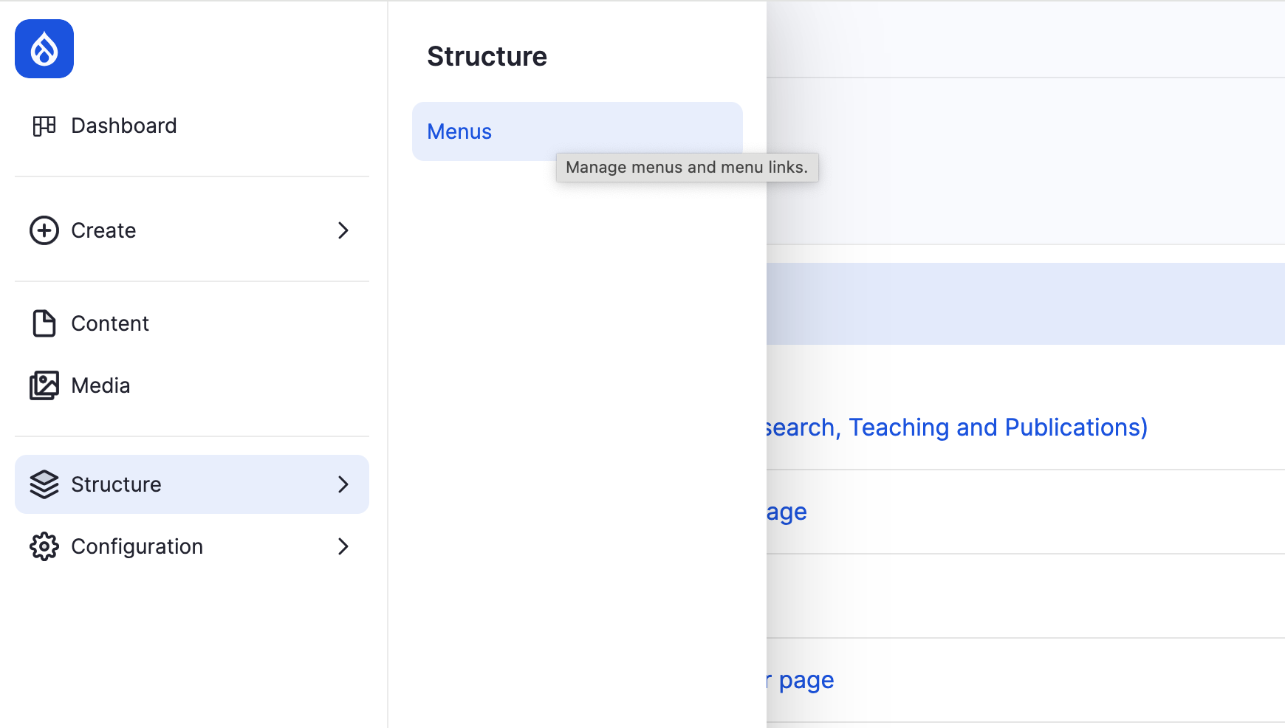Open Configuration via its text label
This screenshot has width=1285, height=728.
tap(137, 546)
